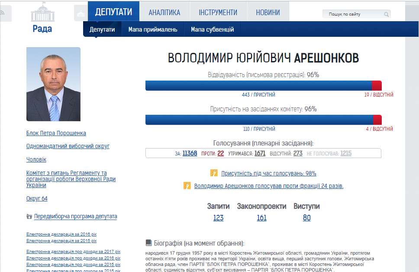The width and height of the screenshot is (419, 272).
Task: Click the hand icon beside voting presence link
Action: [214, 173]
